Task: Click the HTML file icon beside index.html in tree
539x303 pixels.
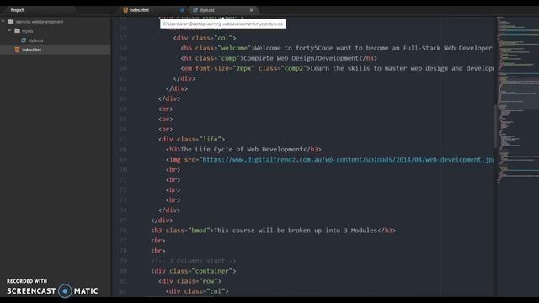Action: click(17, 50)
